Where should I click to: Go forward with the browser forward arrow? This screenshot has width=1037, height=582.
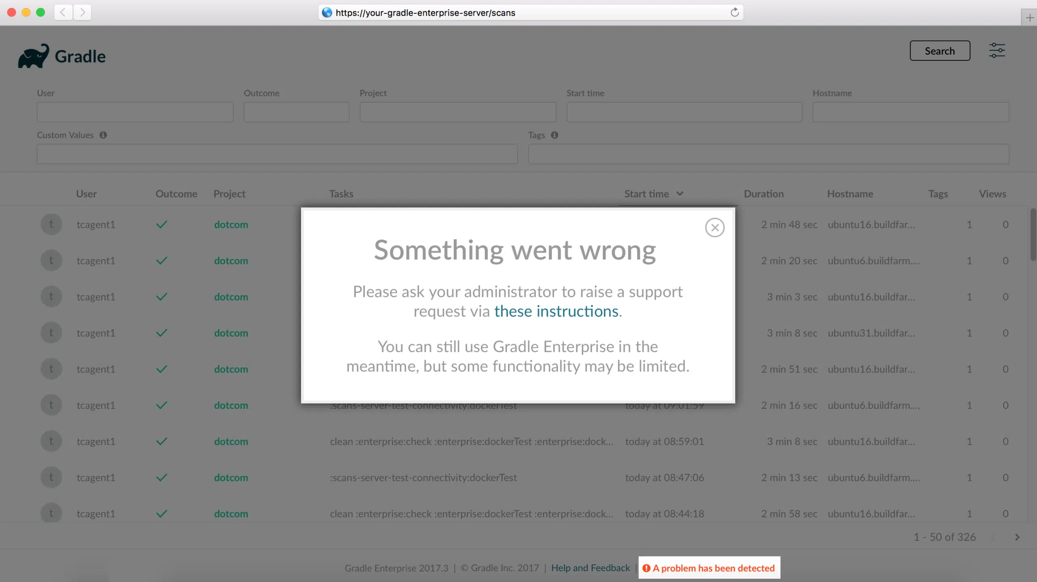(x=82, y=12)
